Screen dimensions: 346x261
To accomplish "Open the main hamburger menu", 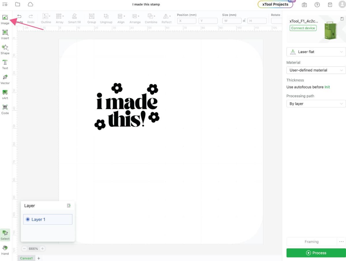I will click(x=5, y=4).
